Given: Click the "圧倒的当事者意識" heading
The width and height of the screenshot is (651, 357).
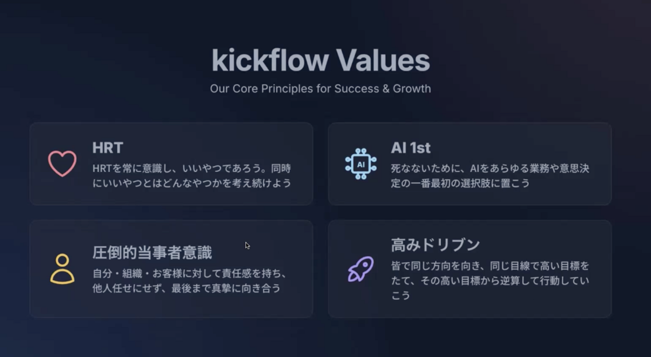Looking at the screenshot, I should pyautogui.click(x=152, y=253).
